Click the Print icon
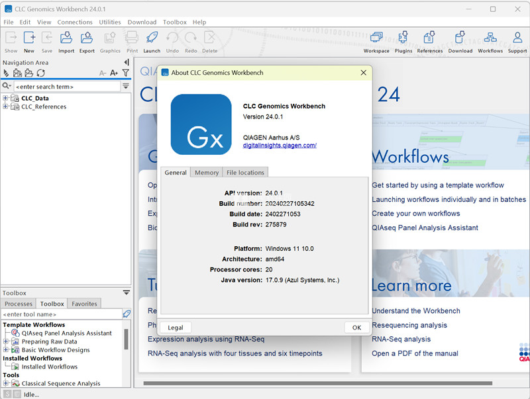 132,42
